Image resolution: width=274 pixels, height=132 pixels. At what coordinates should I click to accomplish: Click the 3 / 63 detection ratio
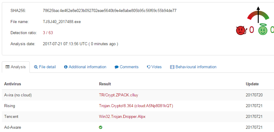pos(48,33)
